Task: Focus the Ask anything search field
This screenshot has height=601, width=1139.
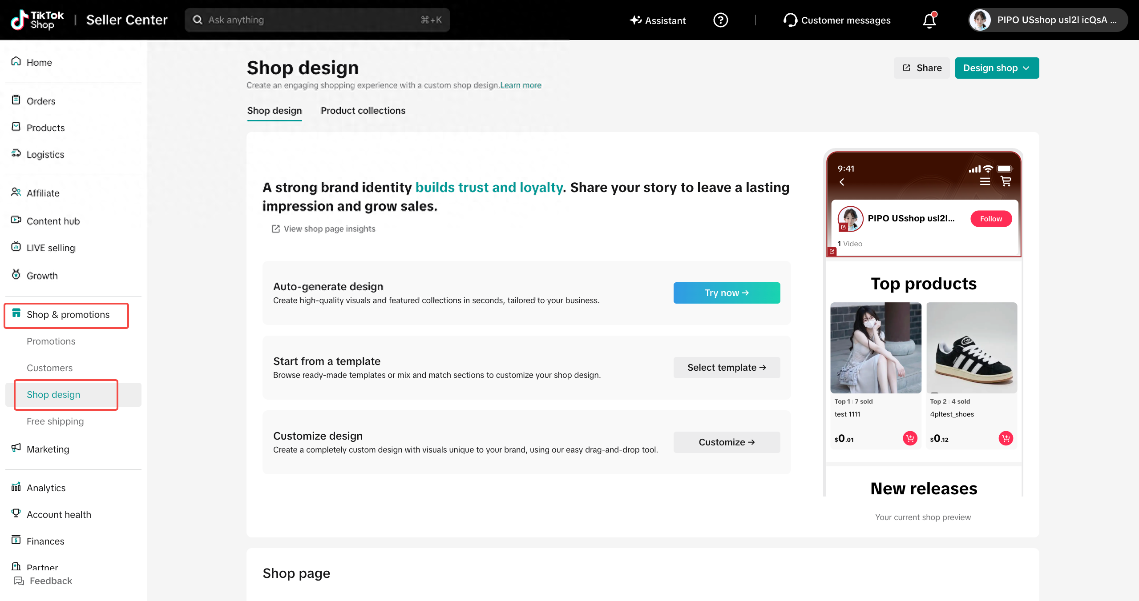Action: tap(317, 20)
